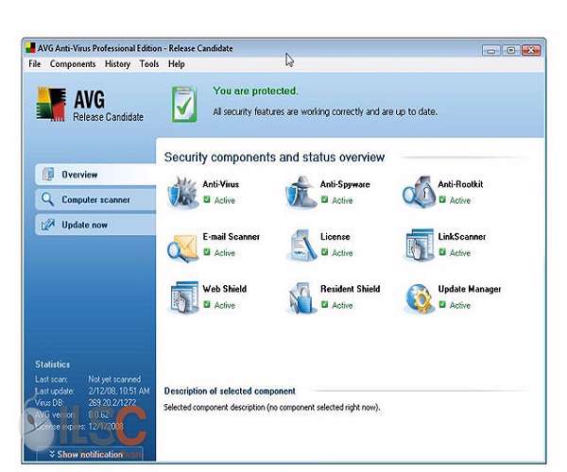Viewport: 567px width, 472px height.
Task: Select the License component label
Action: [335, 237]
